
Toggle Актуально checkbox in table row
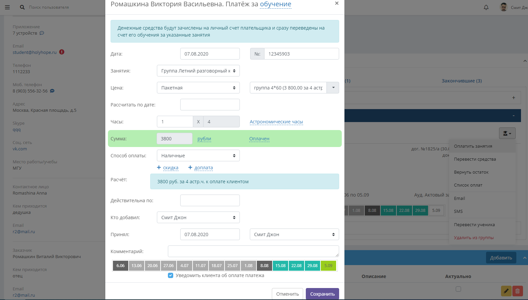[458, 289]
